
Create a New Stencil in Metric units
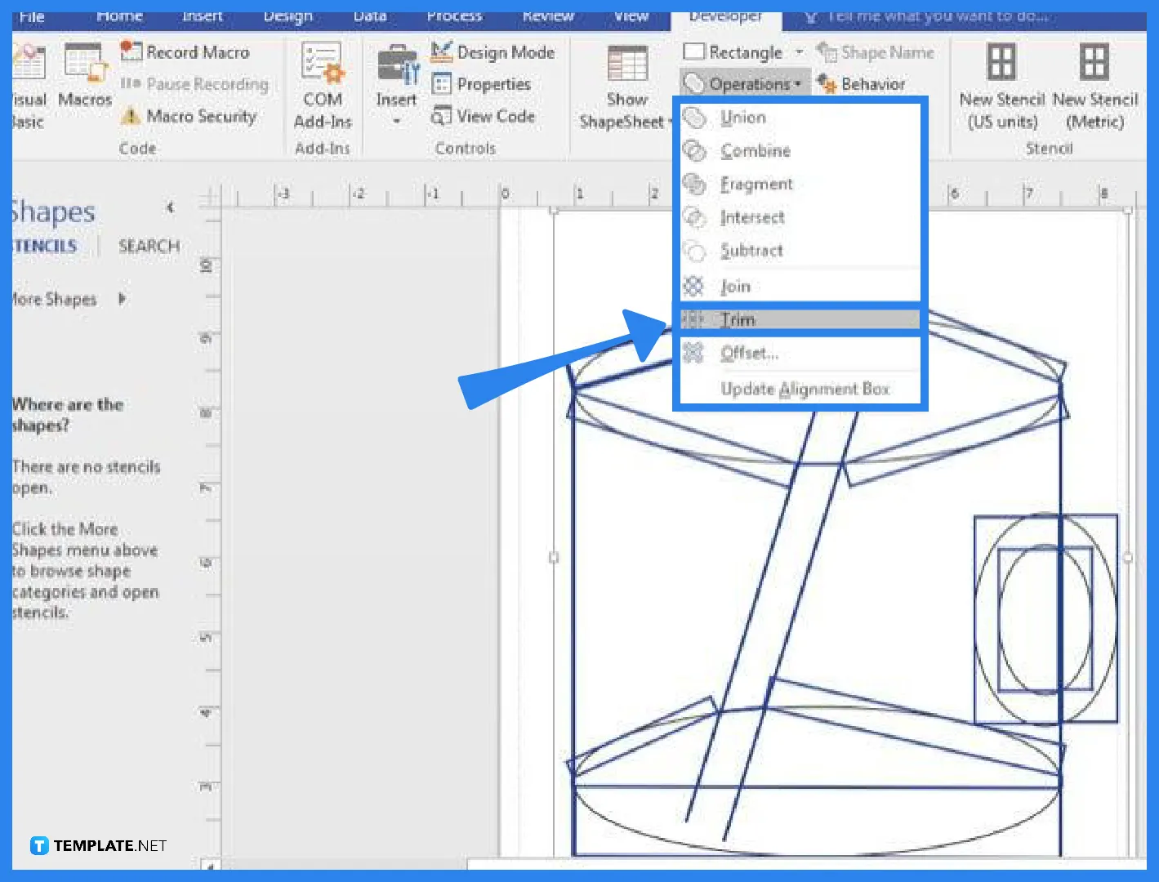[1094, 86]
